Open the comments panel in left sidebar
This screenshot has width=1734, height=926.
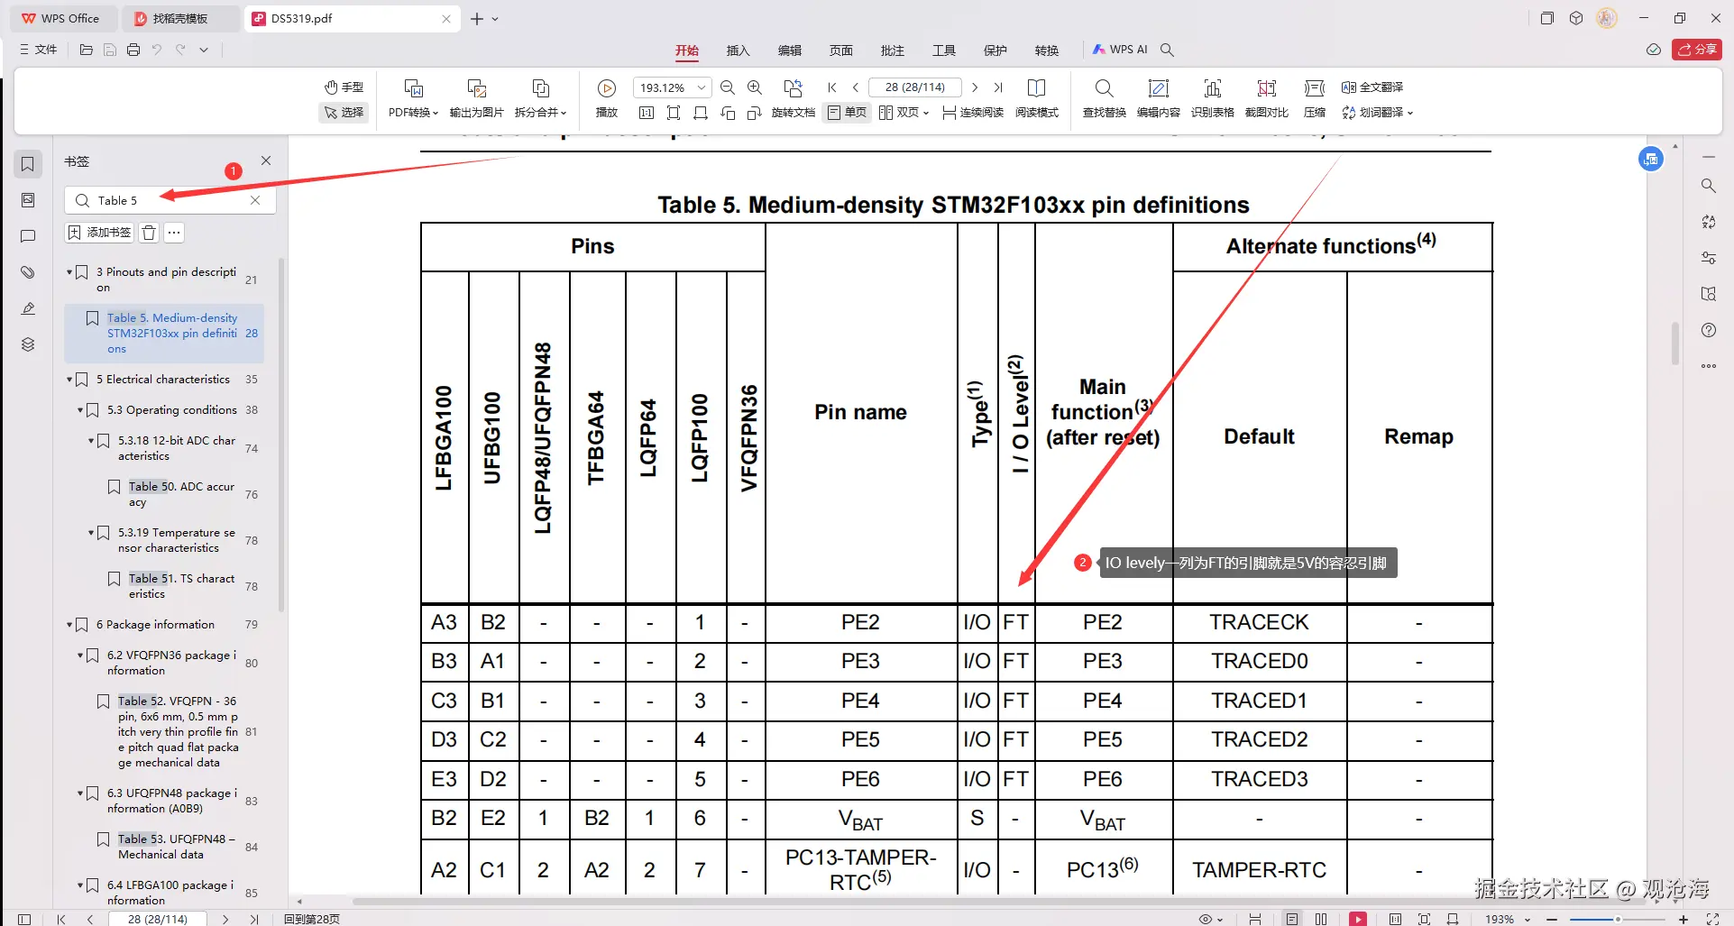pos(28,236)
